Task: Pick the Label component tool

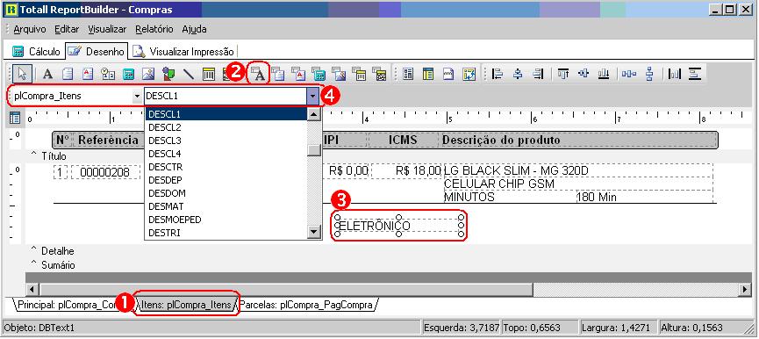Action: [x=47, y=74]
